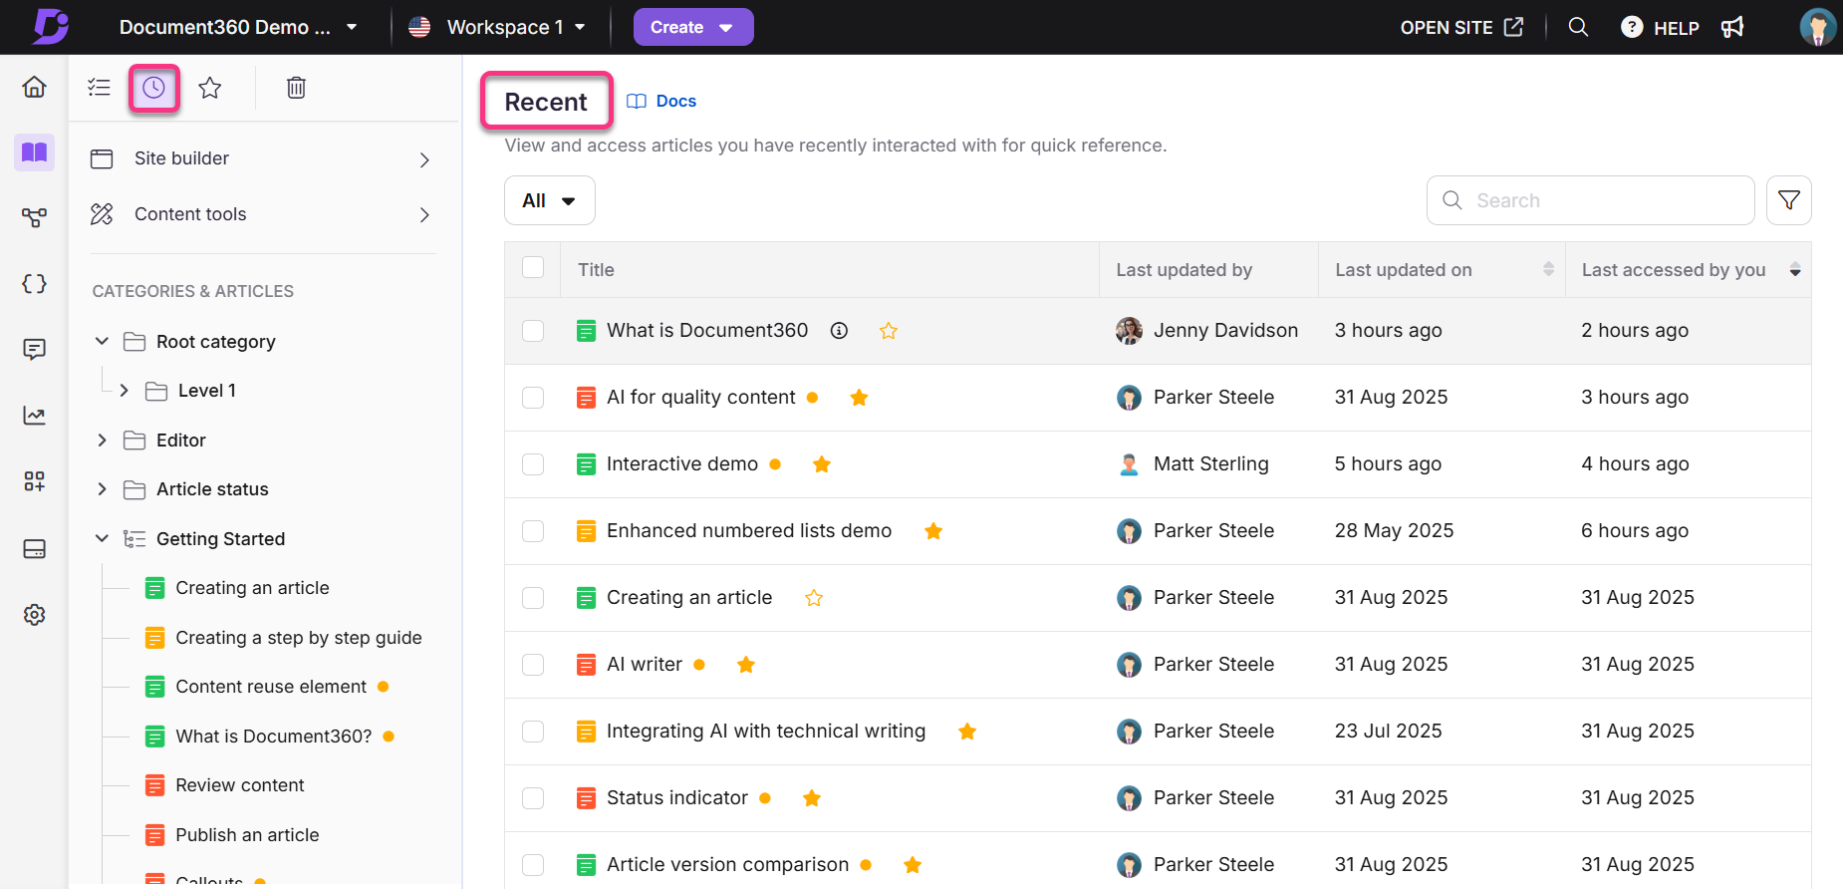Open the API documentation braces icon
Viewport: 1843px width, 889px height.
point(34,284)
